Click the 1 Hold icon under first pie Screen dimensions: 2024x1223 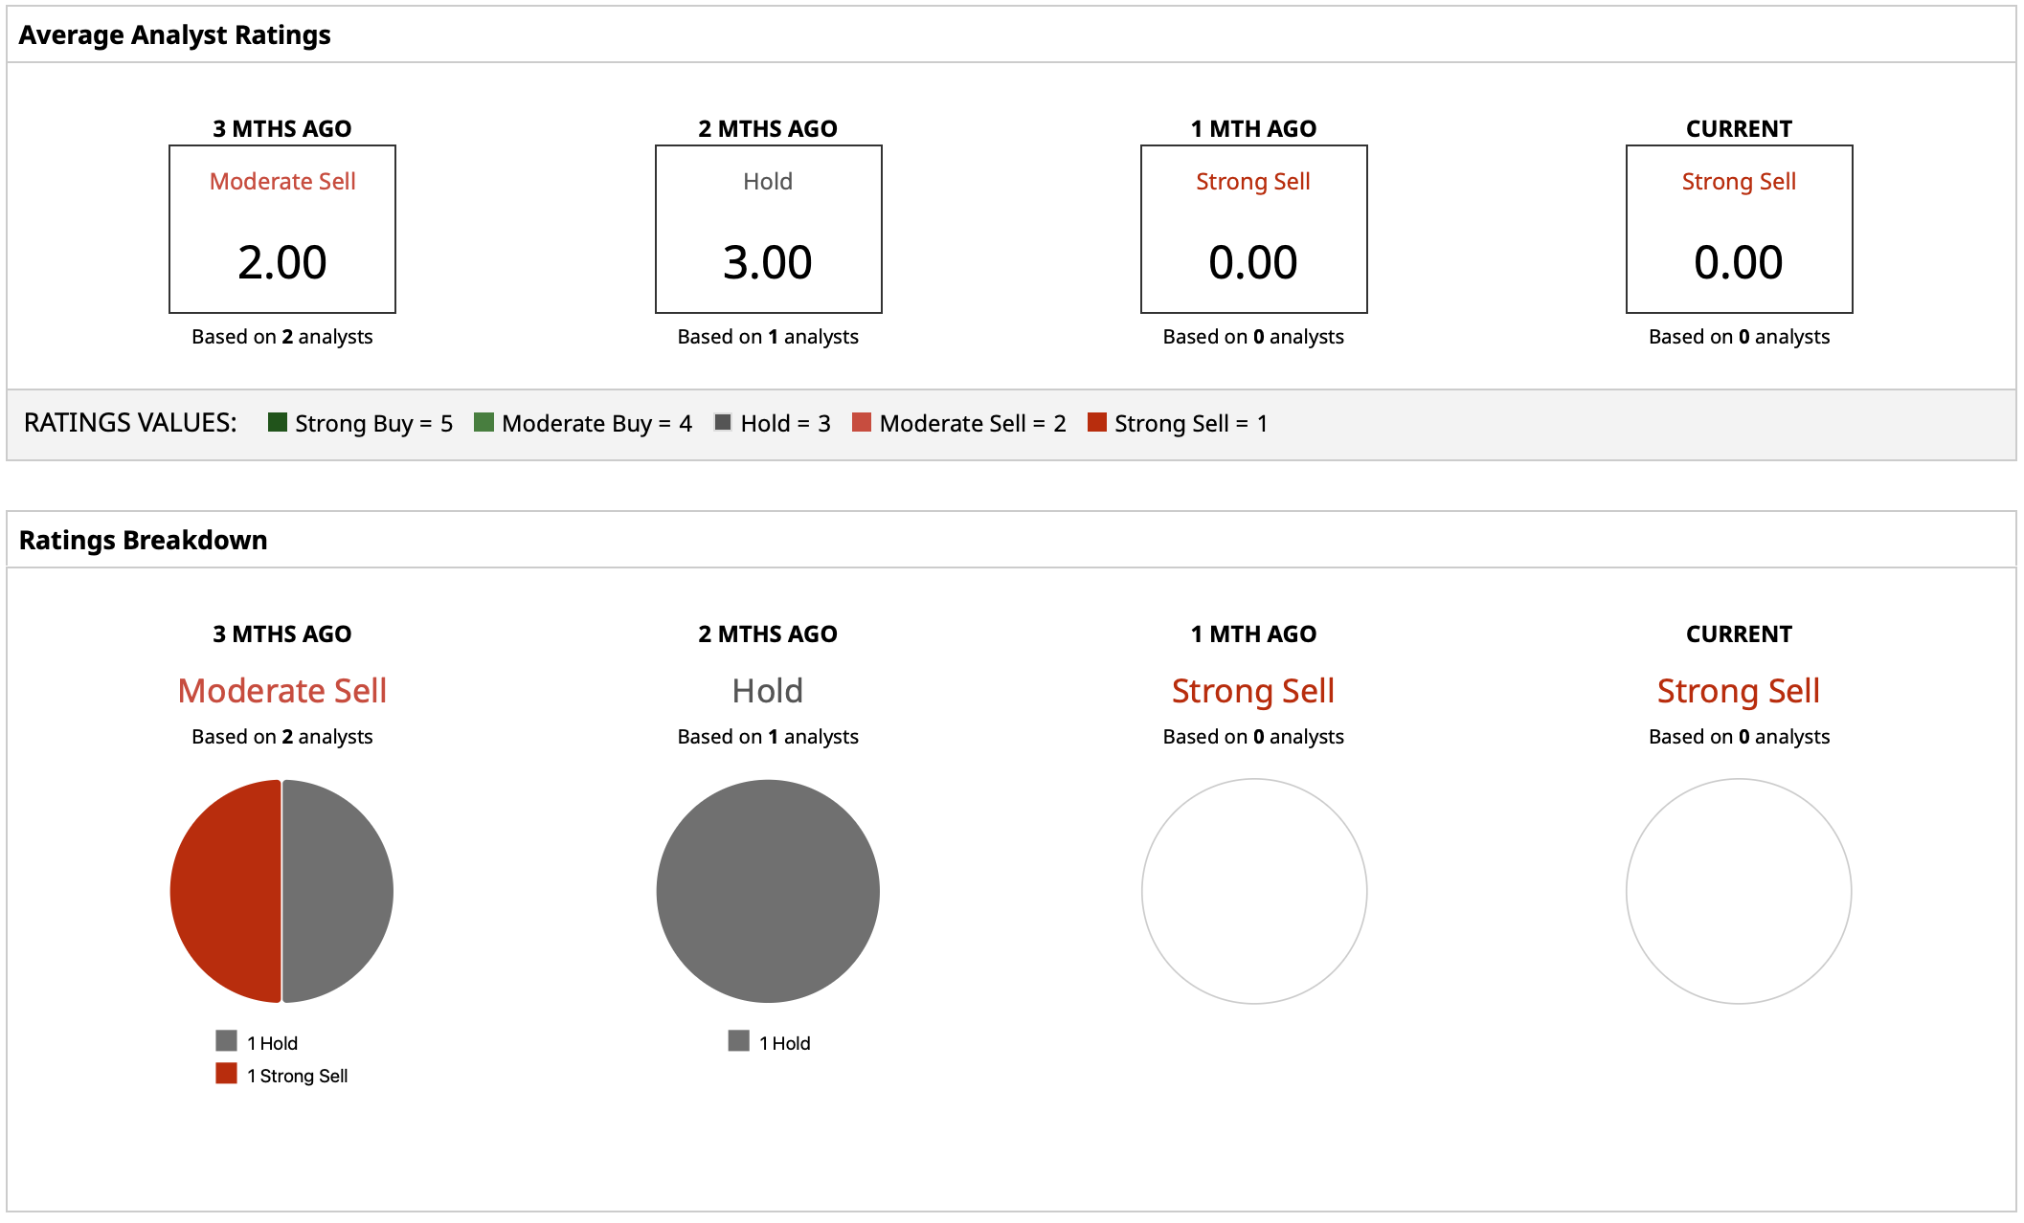coord(226,1041)
